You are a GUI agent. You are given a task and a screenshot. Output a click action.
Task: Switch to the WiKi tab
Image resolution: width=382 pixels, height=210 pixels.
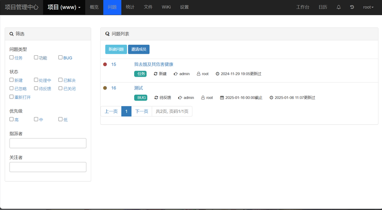[x=166, y=7]
